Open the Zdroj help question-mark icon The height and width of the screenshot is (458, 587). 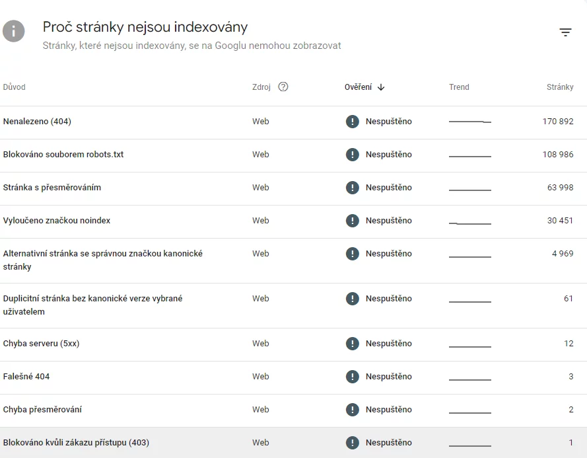(x=283, y=87)
